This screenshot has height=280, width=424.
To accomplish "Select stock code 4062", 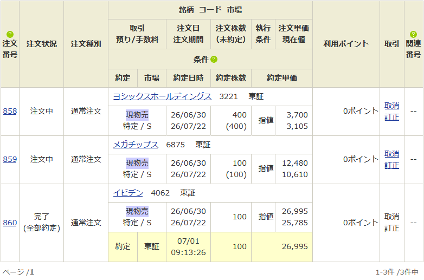I will (x=160, y=193).
